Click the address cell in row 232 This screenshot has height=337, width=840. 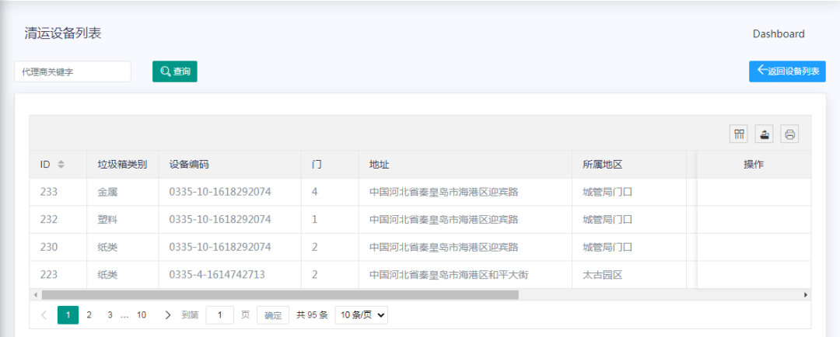(x=465, y=219)
